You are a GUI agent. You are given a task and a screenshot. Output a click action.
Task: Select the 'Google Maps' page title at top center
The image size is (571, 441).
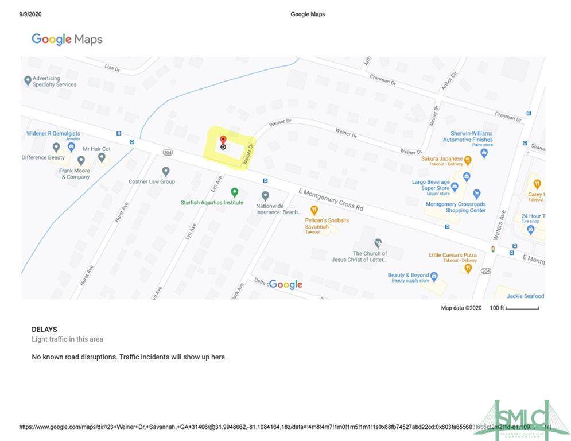(308, 14)
